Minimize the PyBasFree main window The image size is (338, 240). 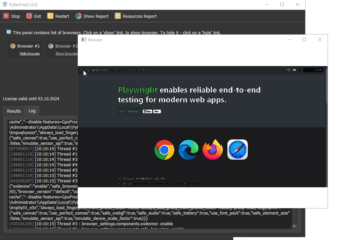click(267, 4)
